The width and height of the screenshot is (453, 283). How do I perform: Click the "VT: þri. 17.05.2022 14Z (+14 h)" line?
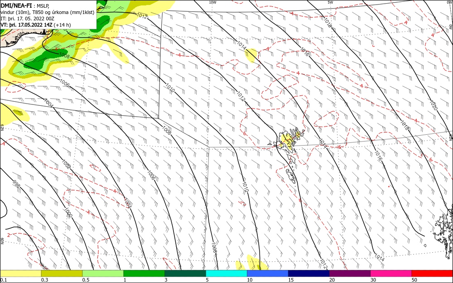(35, 25)
